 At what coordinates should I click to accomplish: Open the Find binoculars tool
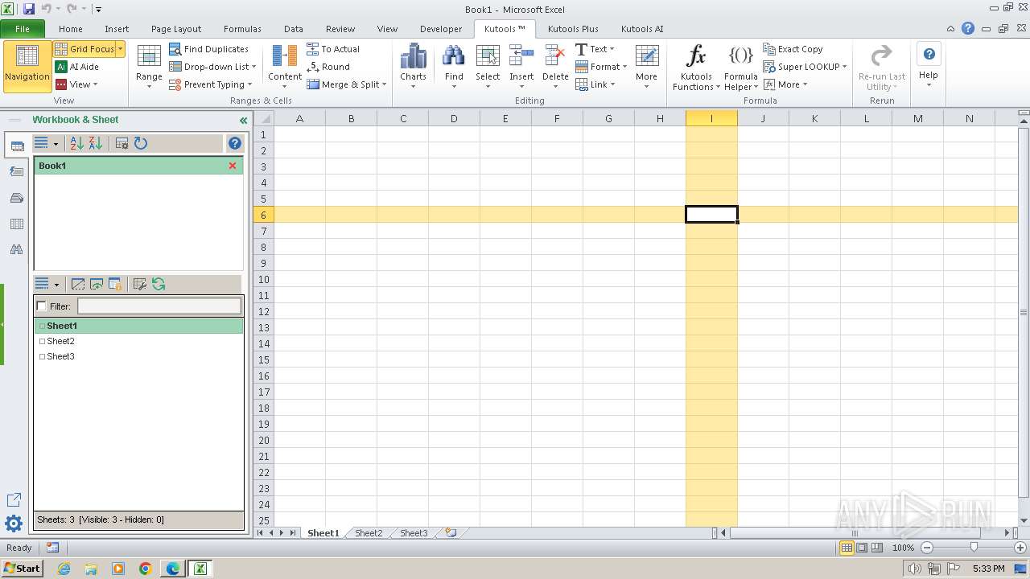pyautogui.click(x=454, y=66)
